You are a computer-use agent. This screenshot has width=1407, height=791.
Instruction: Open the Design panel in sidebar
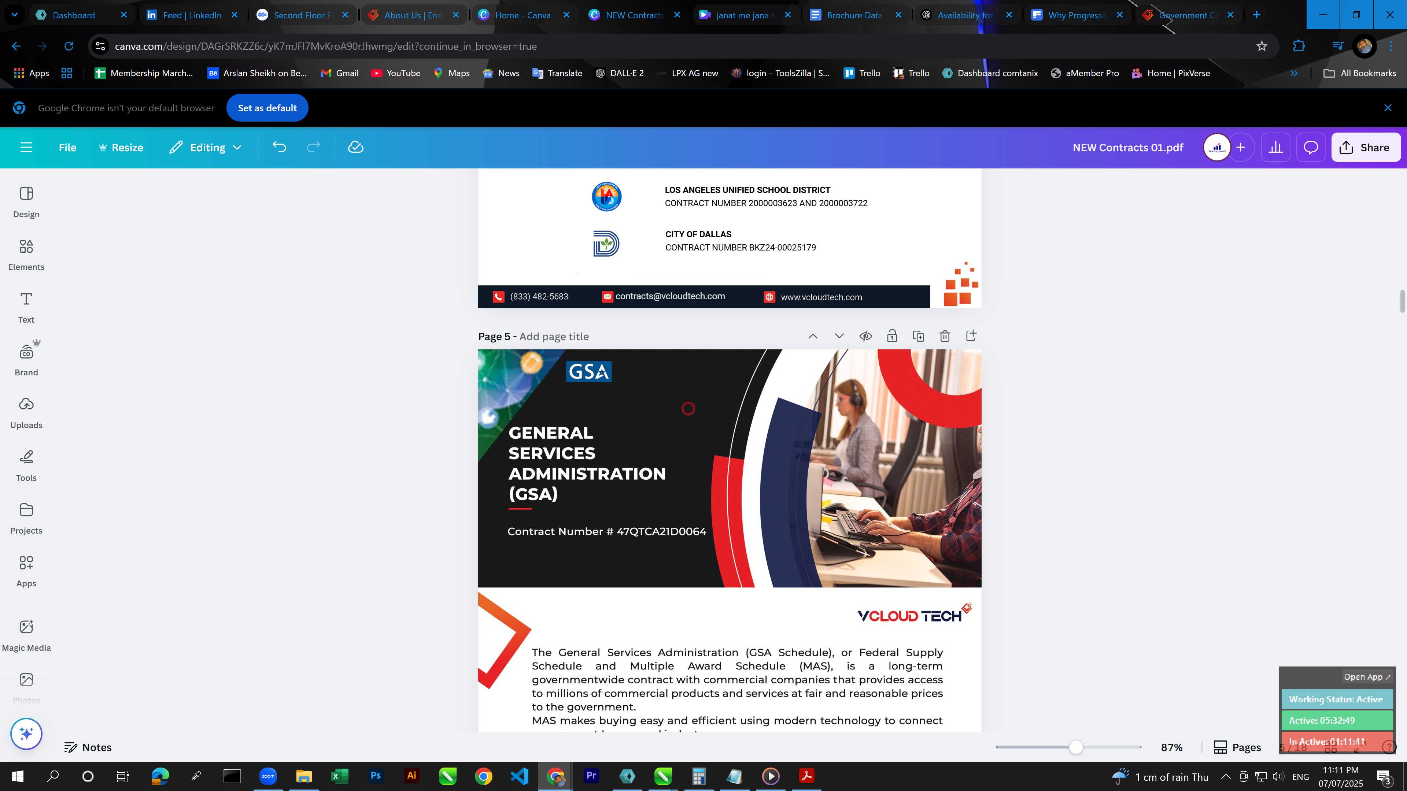point(26,202)
